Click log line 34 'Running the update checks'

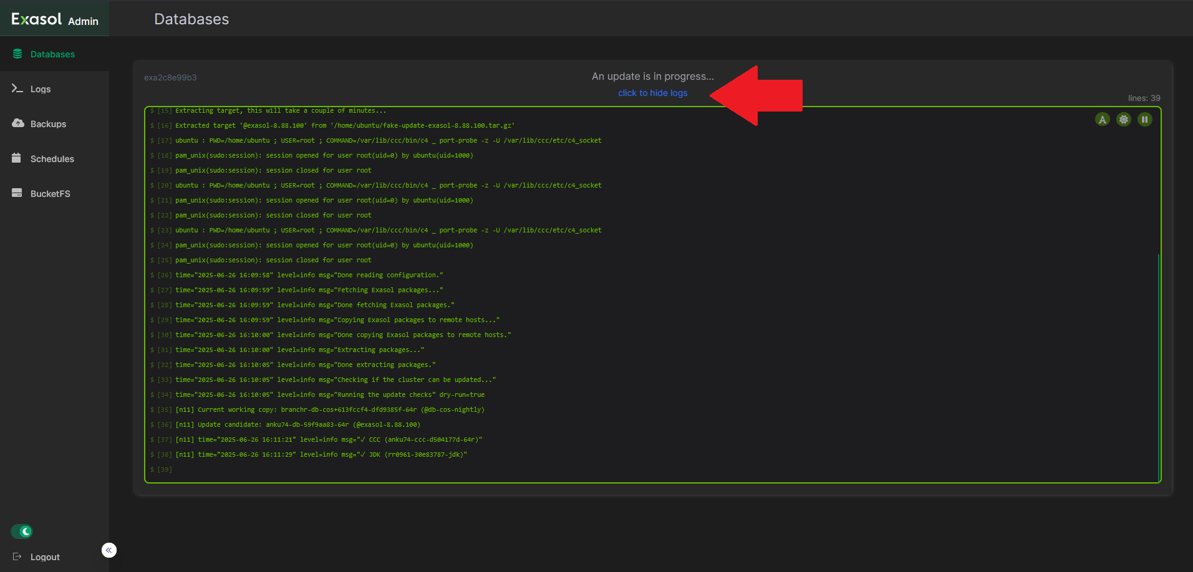coord(317,395)
